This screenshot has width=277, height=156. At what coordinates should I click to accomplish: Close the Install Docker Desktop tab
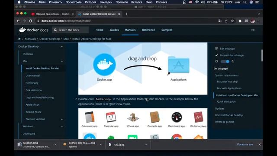pyautogui.click(x=119, y=14)
